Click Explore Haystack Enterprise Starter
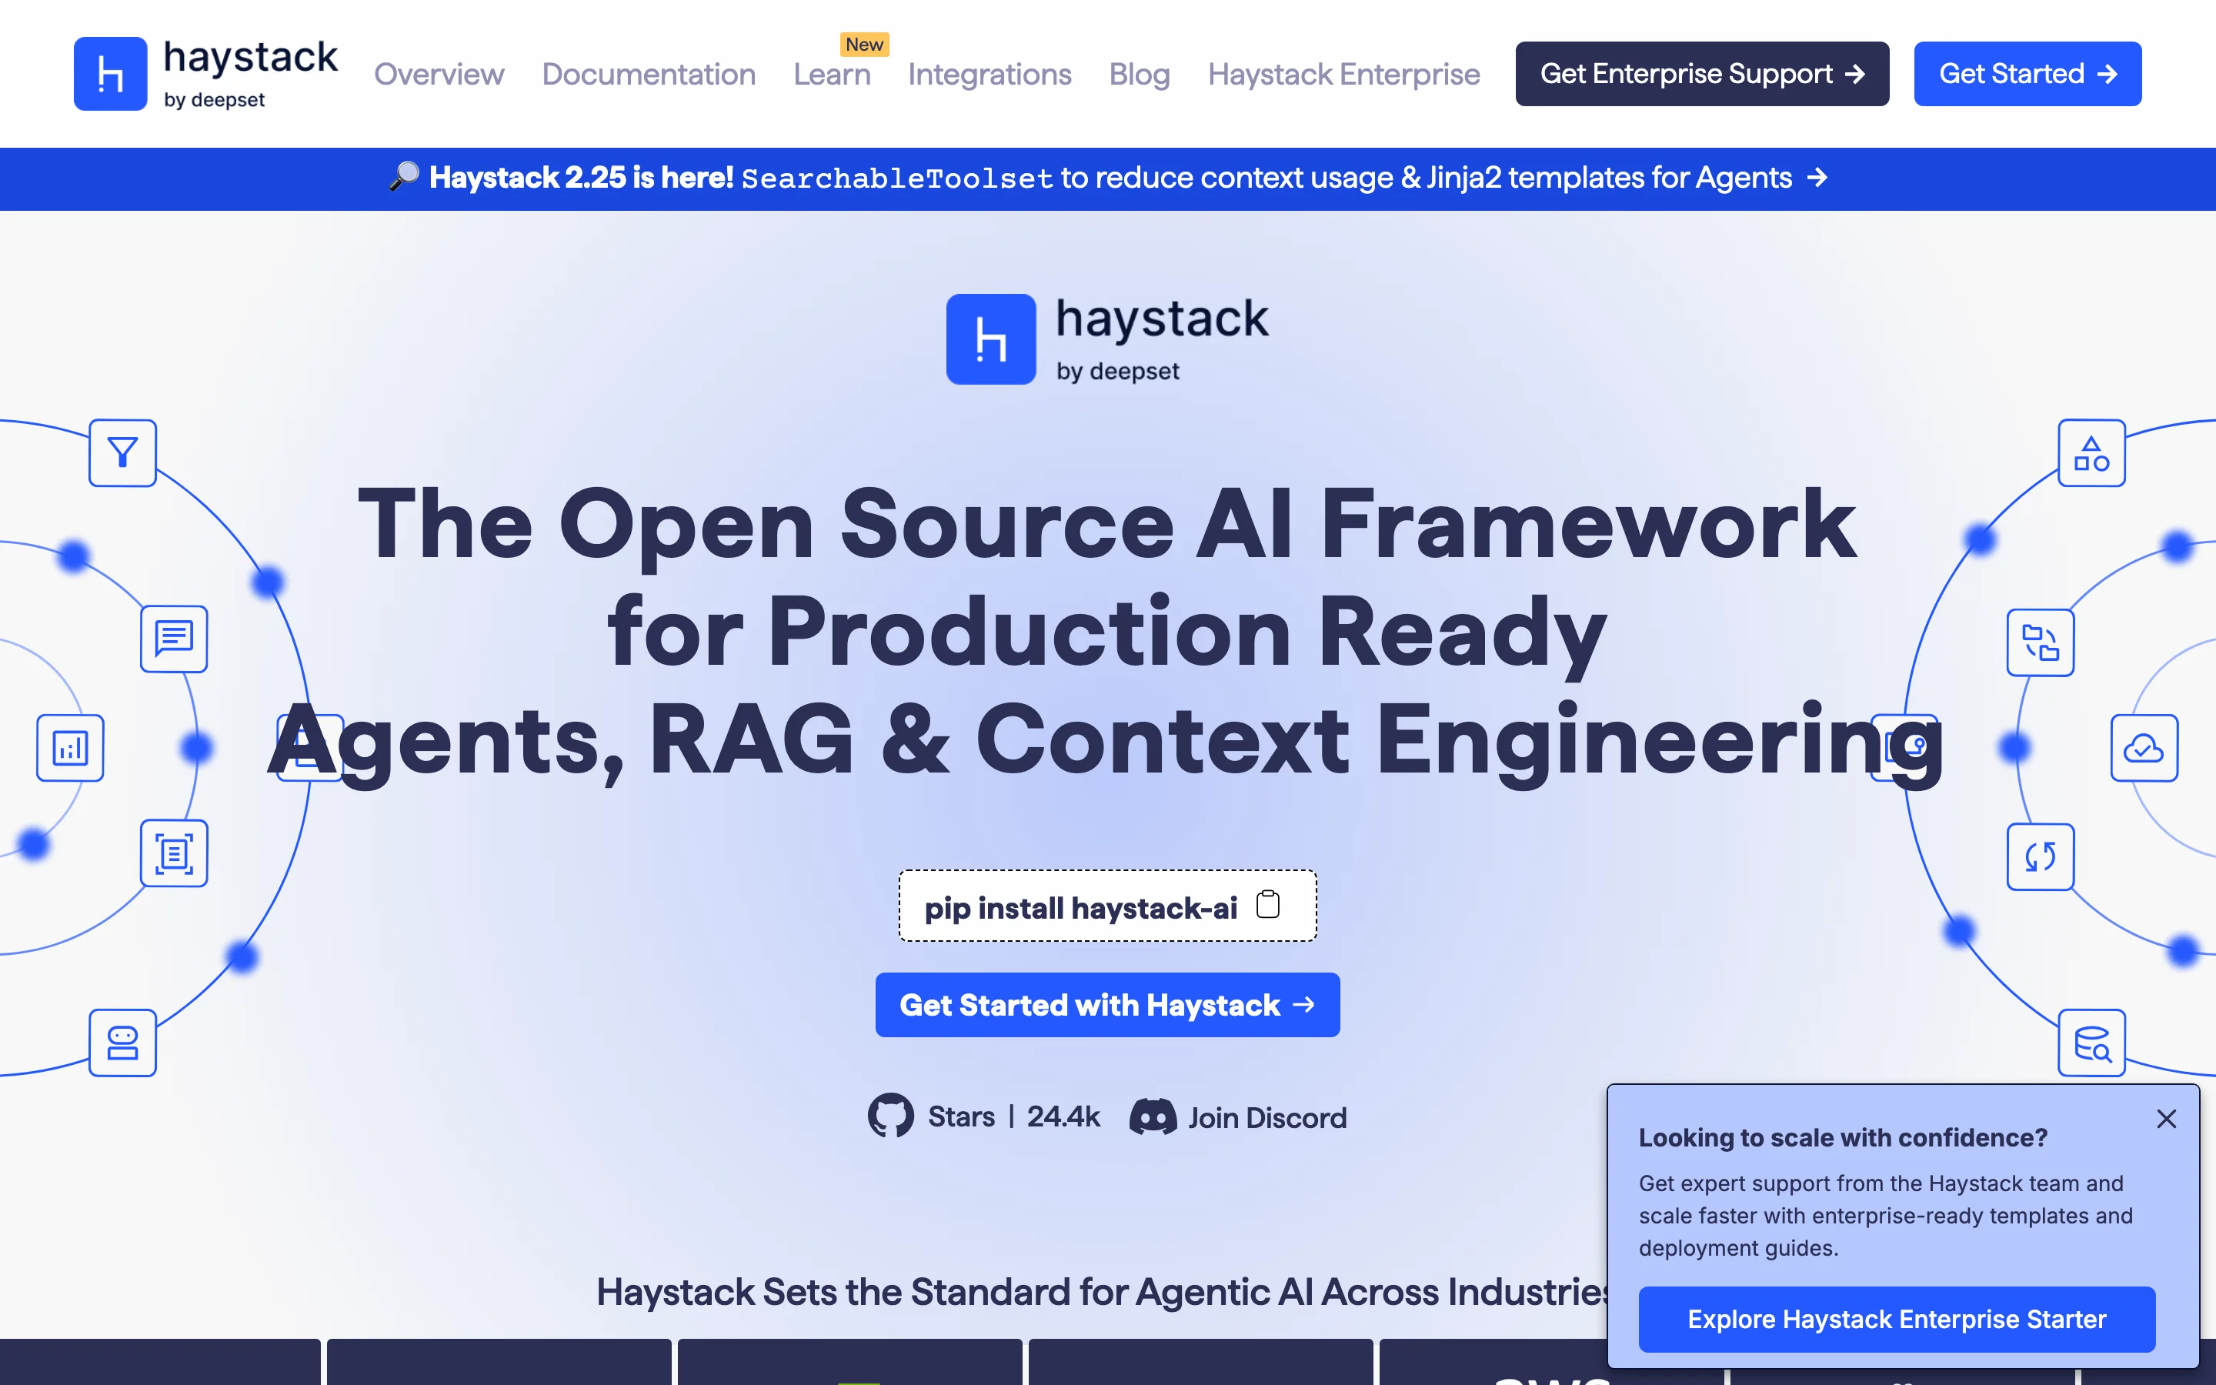 coord(1897,1318)
